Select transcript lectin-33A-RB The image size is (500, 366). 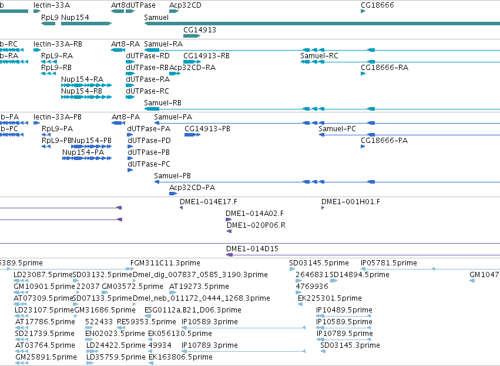coord(58,44)
